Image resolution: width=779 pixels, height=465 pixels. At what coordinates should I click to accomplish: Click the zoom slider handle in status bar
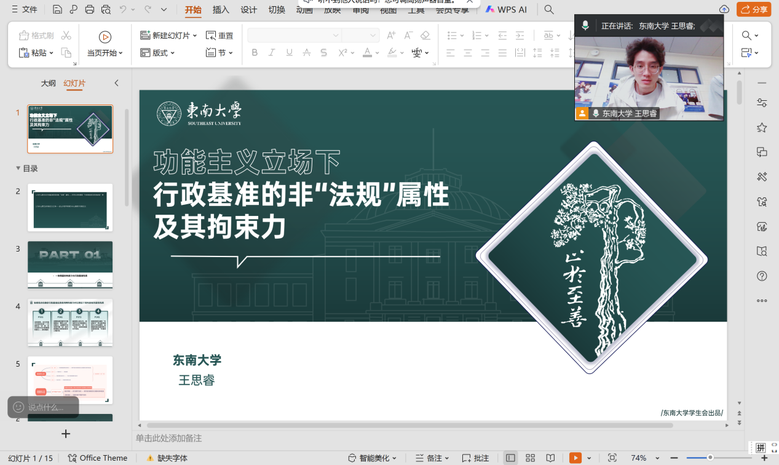point(710,458)
